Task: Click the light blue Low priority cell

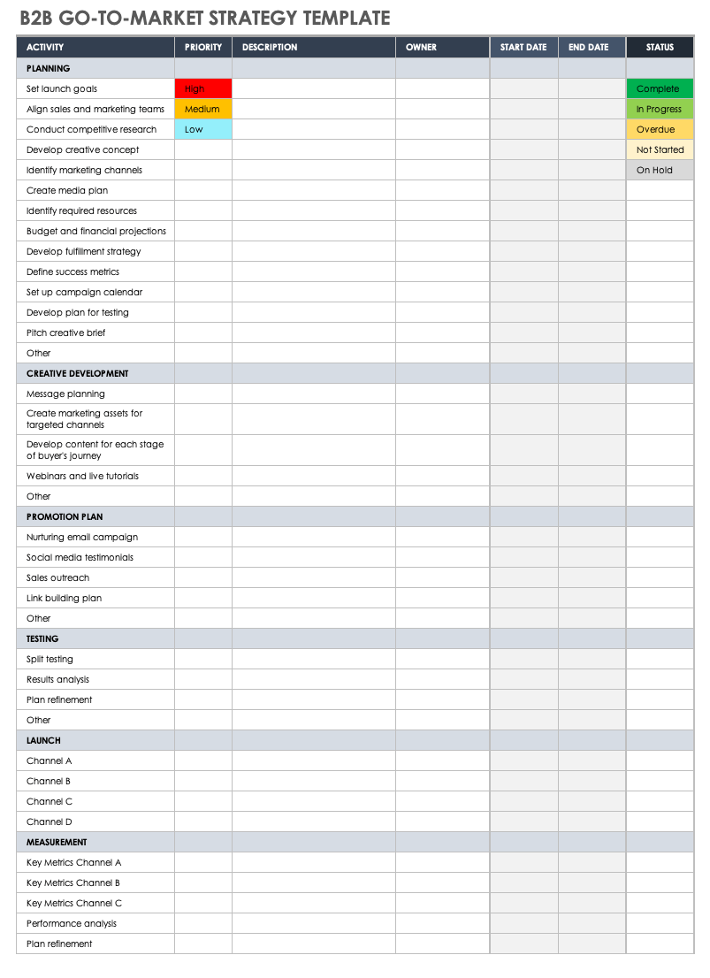Action: pos(203,129)
